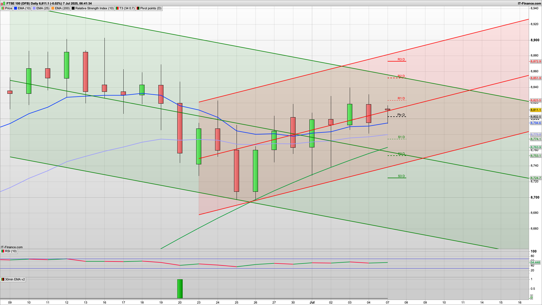Viewport: 542px width, 305px height.
Task: Click the lavender EMA (25) color swatch
Action: pos(34,8)
